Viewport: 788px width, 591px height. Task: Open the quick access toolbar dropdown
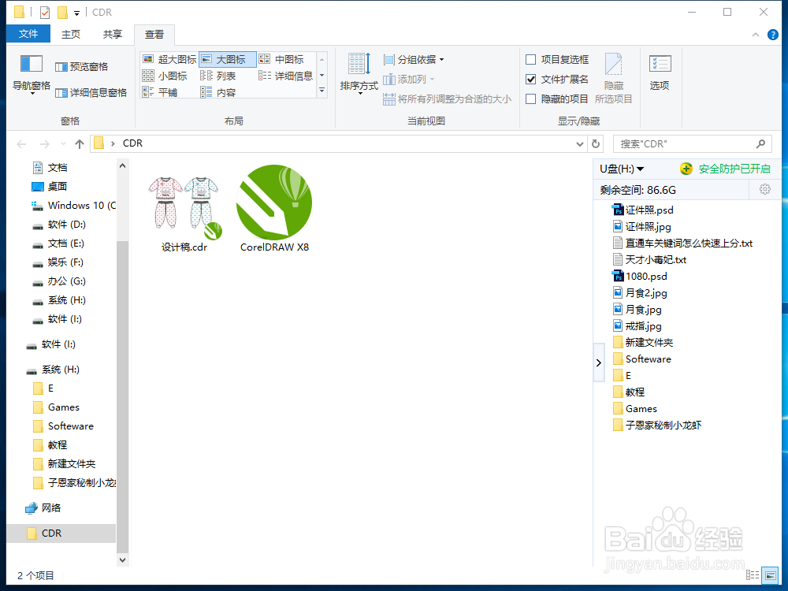click(x=76, y=13)
